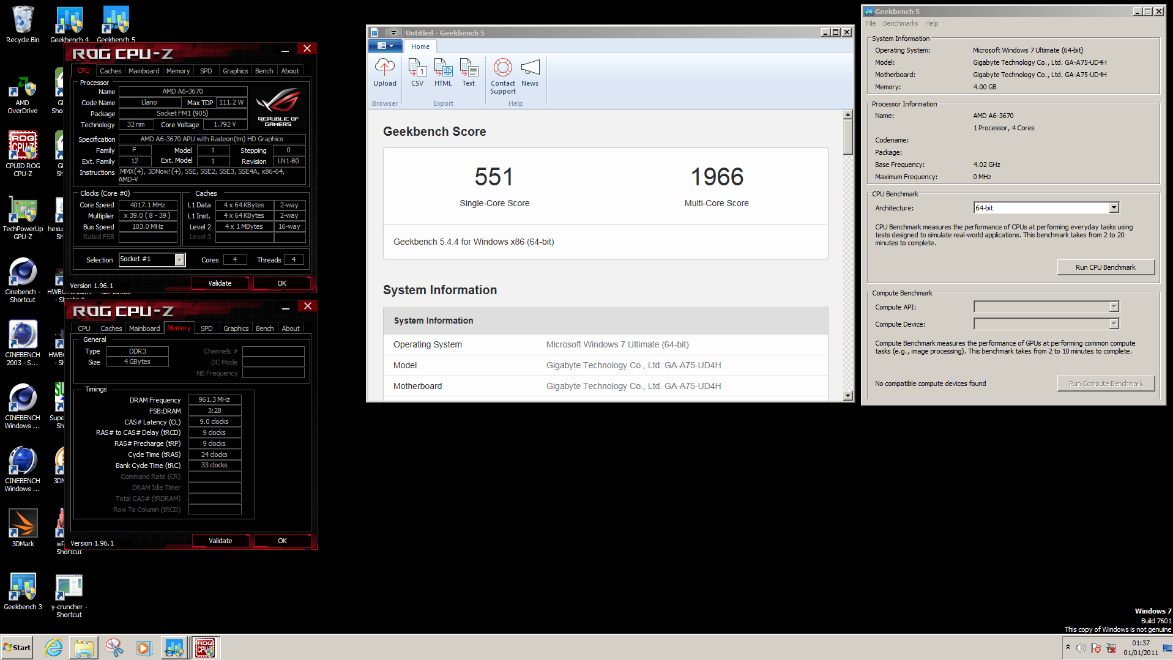Click Run Compute Benchmark button
The image size is (1173, 660).
[x=1105, y=384]
